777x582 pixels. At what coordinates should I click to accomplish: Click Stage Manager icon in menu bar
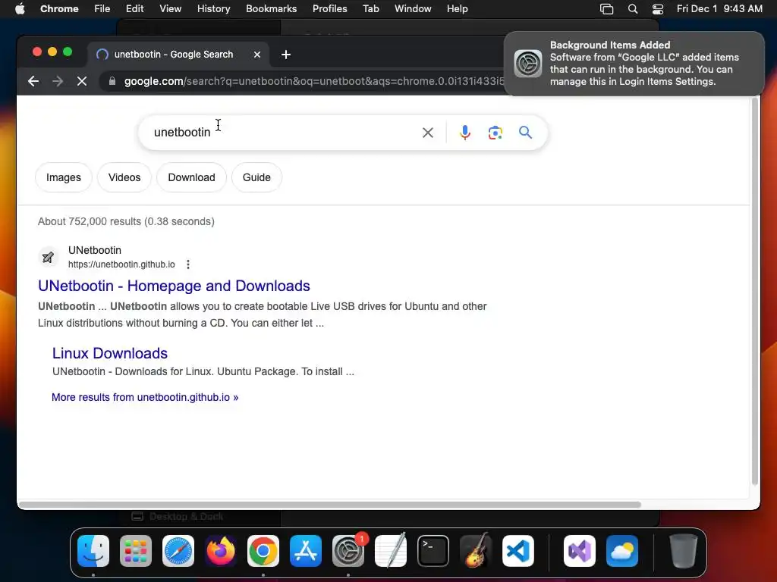click(606, 9)
